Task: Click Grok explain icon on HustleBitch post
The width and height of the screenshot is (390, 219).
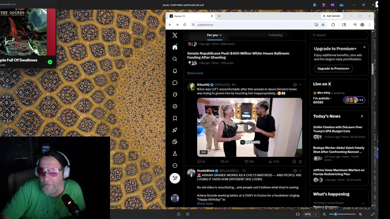Action: point(295,171)
